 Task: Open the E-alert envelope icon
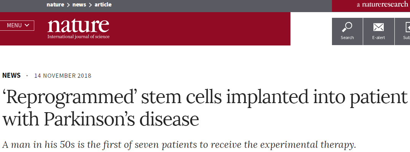(x=379, y=27)
